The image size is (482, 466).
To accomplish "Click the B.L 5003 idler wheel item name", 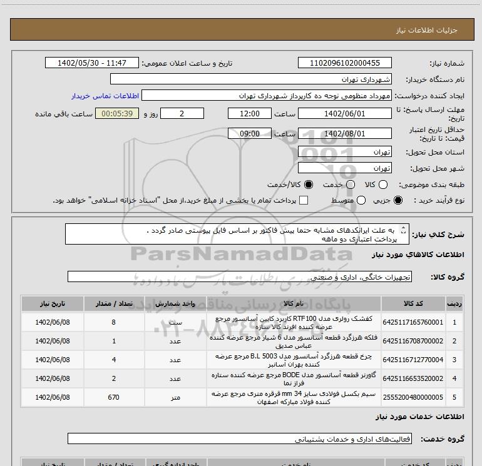I will coord(294,360).
